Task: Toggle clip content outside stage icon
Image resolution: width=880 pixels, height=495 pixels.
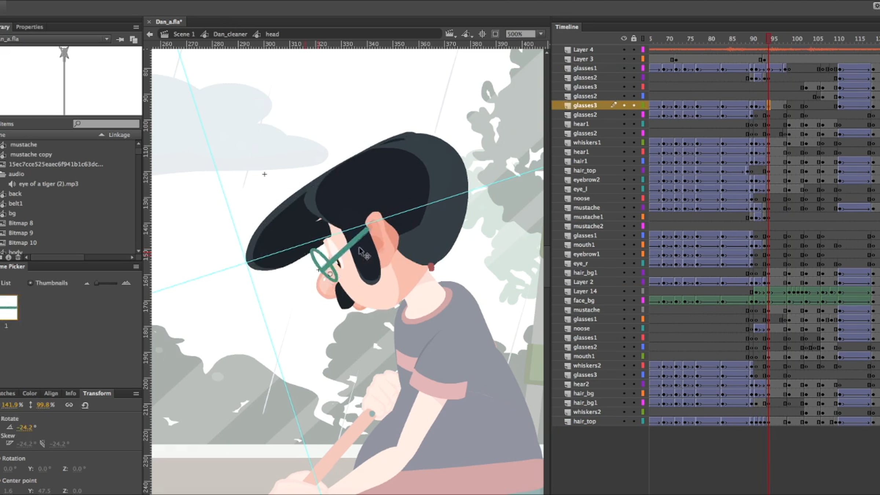Action: coord(495,34)
